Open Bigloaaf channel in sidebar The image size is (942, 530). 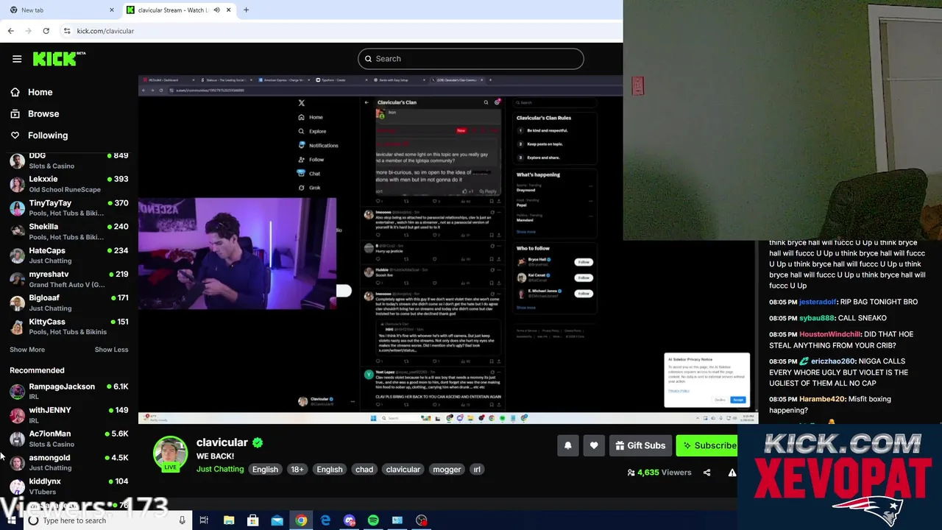[x=68, y=303]
